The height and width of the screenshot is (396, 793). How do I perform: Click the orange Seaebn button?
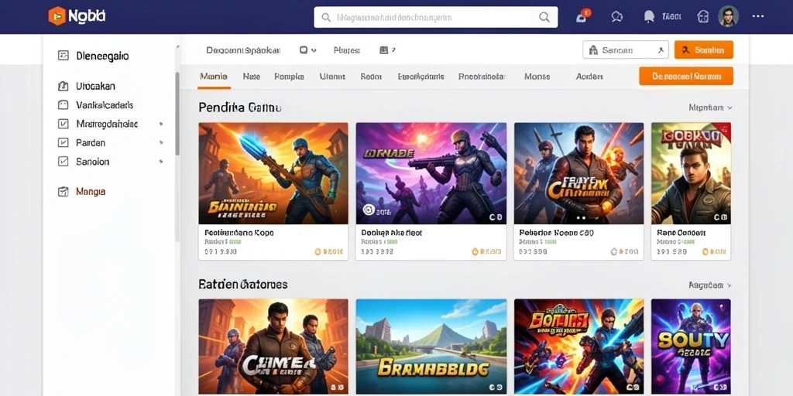[703, 50]
